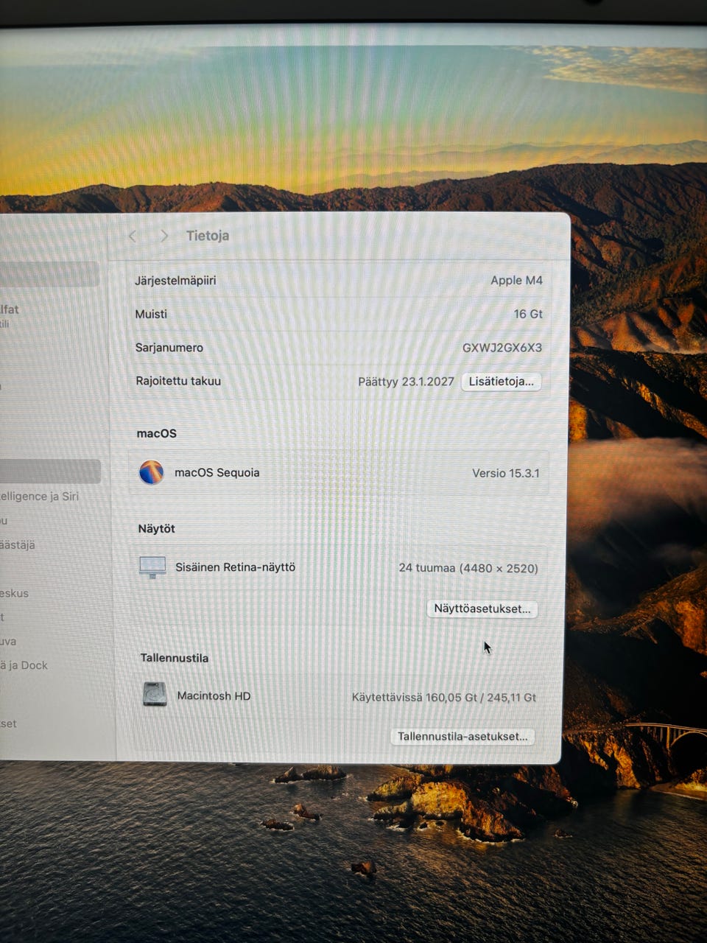This screenshot has width=707, height=943.
Task: Click 'Käytettävissä 160,05 Gt / 245,11 Gt' text
Action: click(x=444, y=697)
